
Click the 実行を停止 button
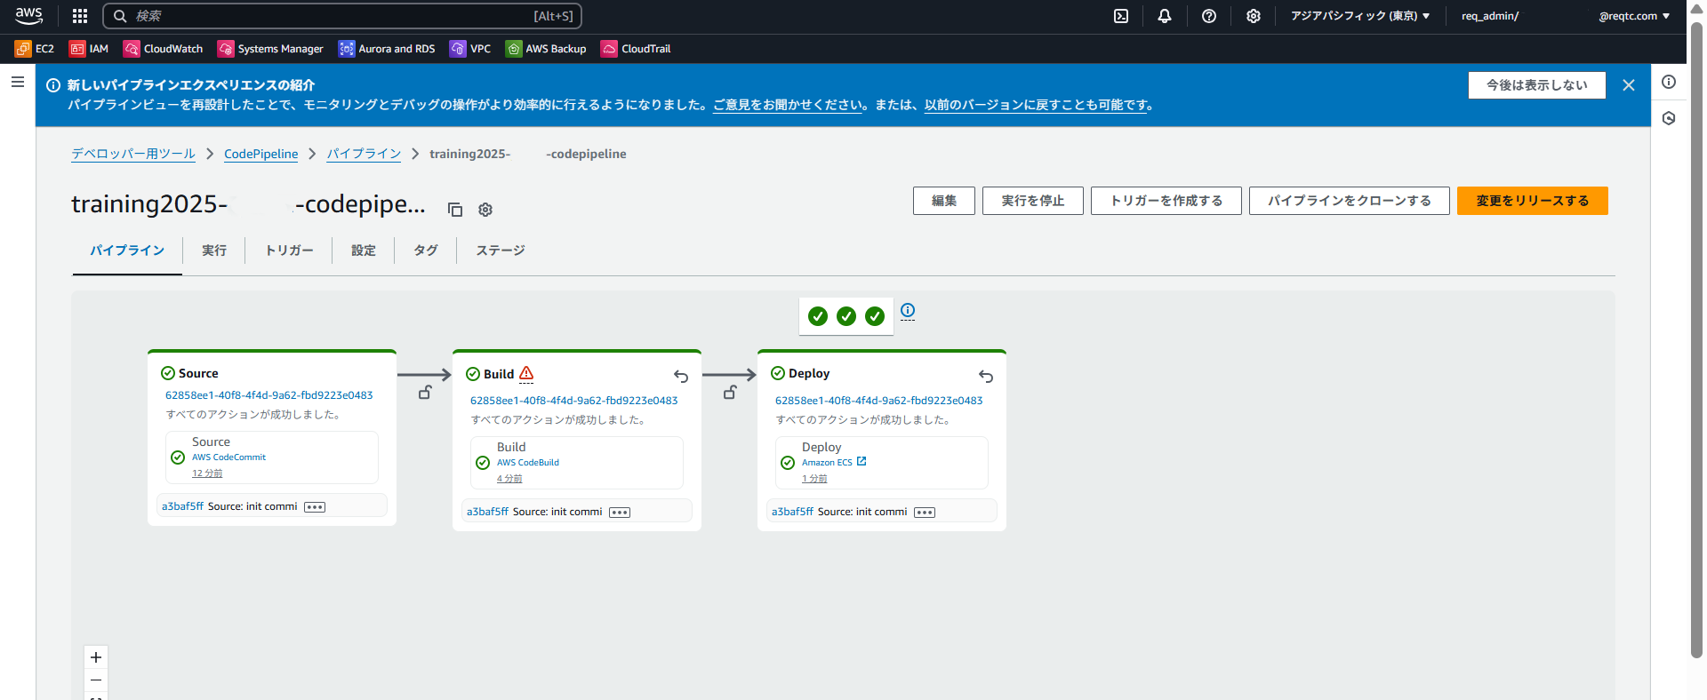coord(1033,201)
